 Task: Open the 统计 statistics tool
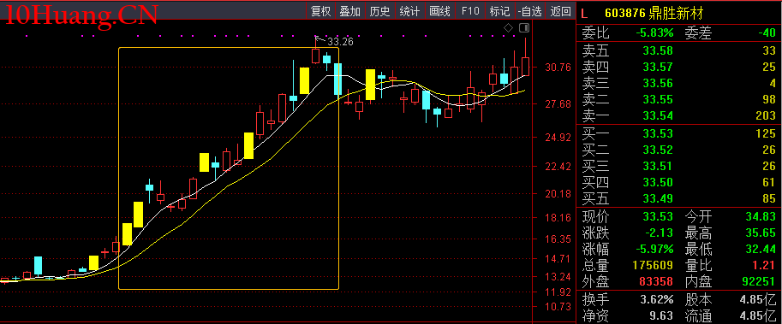coord(410,11)
